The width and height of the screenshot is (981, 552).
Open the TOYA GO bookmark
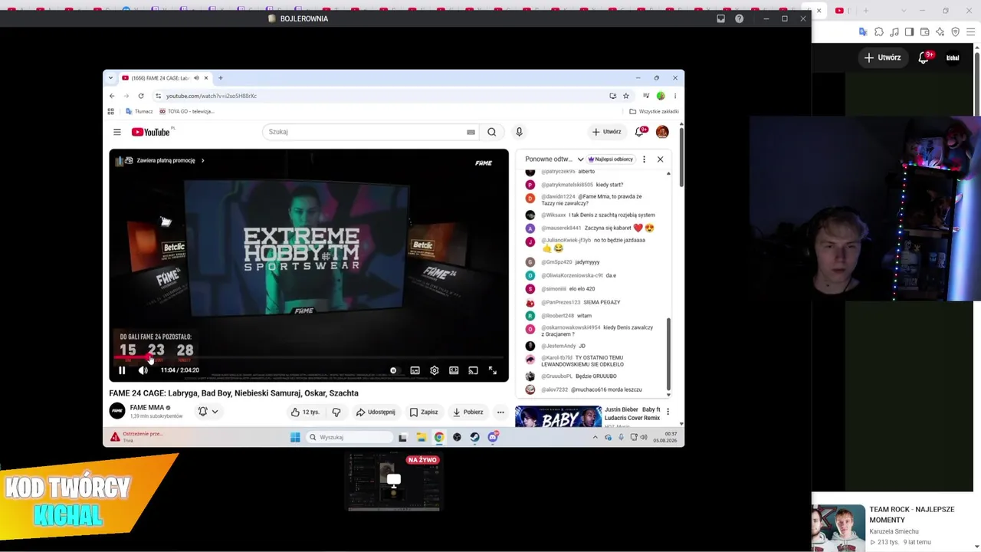186,111
